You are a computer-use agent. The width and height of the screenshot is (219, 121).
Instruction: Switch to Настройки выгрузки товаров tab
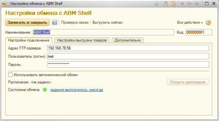[82, 40]
